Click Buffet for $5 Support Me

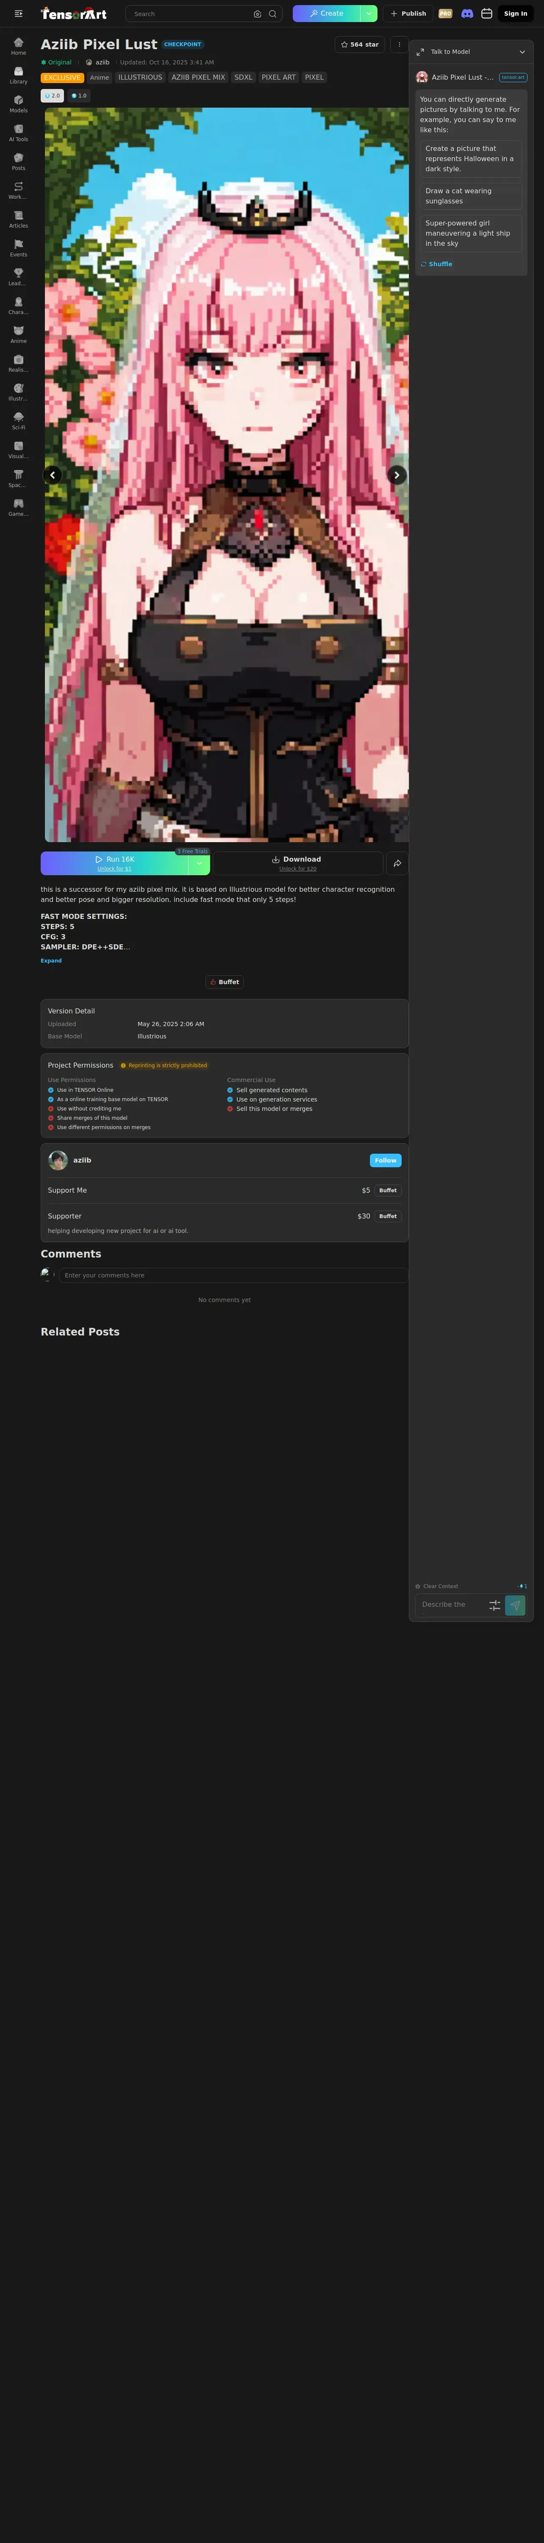[388, 1191]
